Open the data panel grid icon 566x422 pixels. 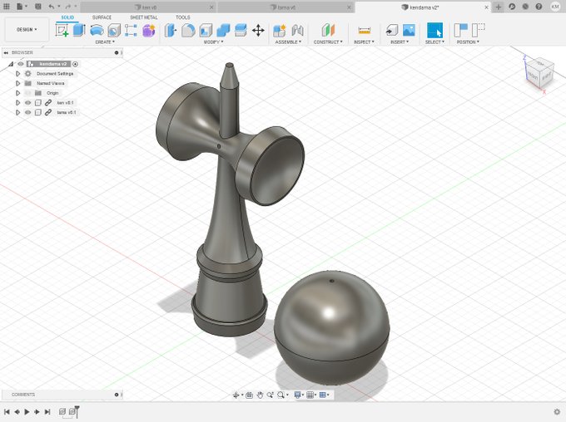(x=6, y=7)
